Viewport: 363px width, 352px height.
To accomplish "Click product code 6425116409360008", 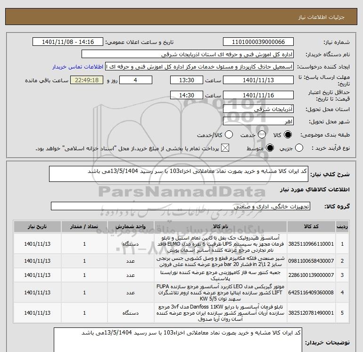I will [311, 292].
